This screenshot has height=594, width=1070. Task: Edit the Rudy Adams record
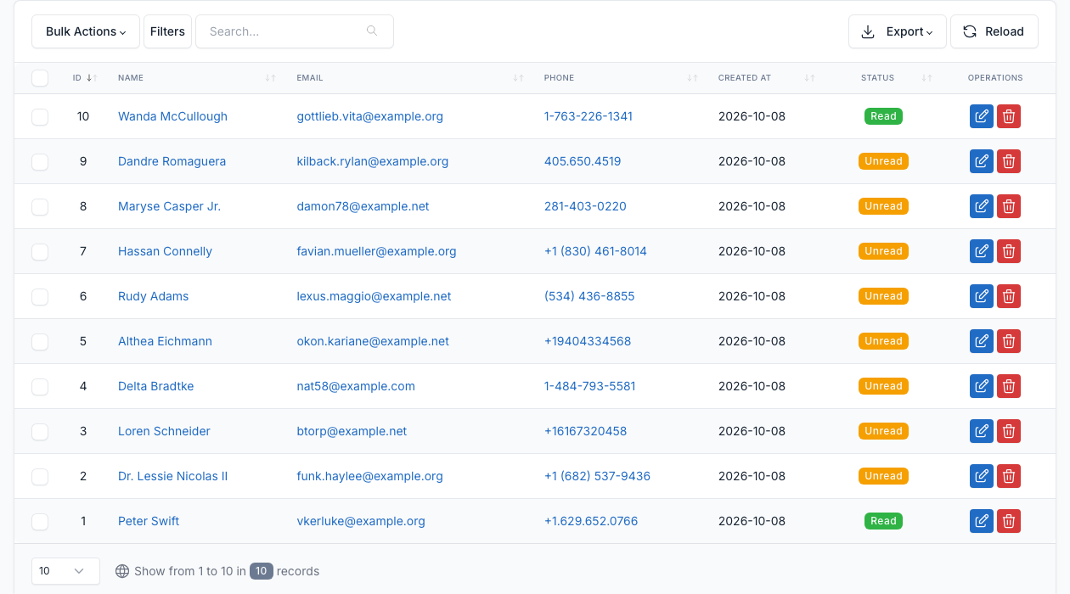click(x=982, y=296)
